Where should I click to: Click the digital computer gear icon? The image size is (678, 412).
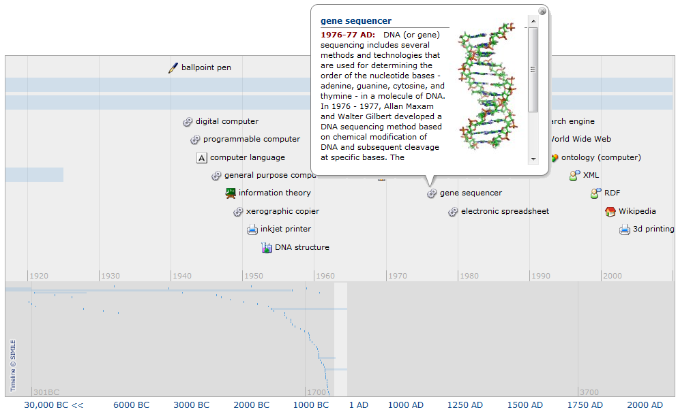187,122
